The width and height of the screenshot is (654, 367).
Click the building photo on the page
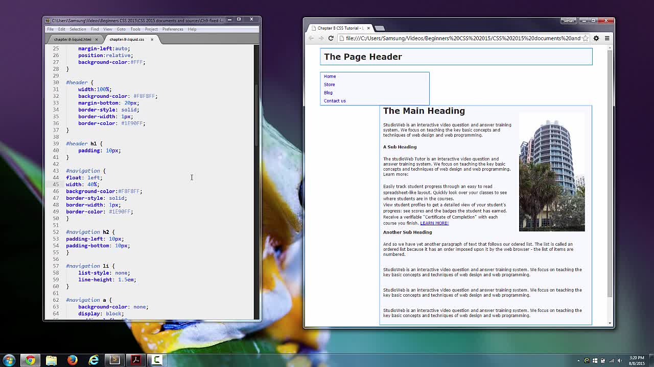pos(552,172)
